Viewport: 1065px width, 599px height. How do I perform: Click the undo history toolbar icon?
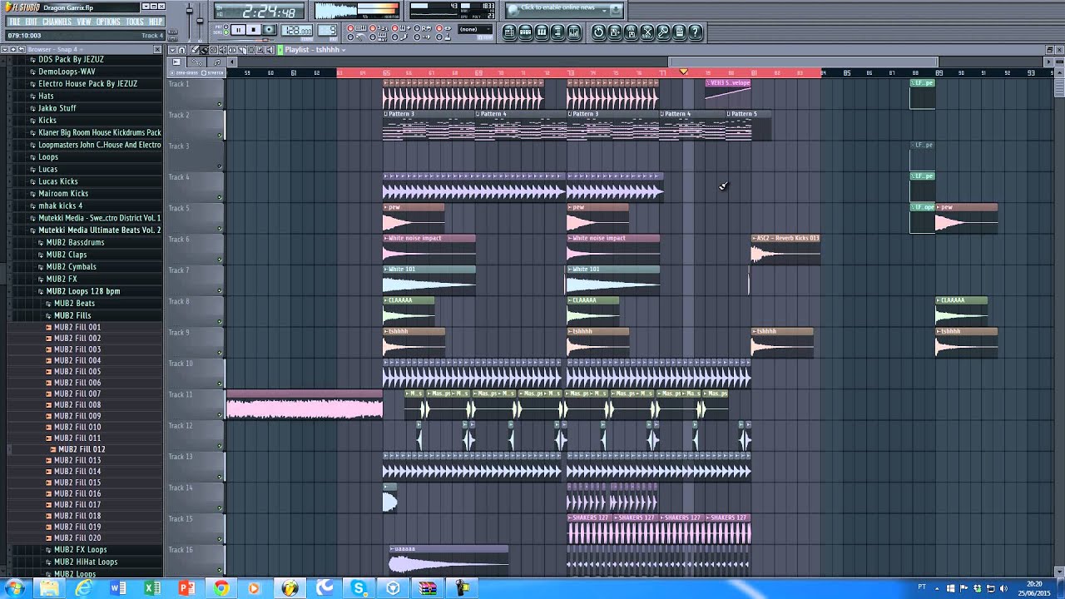click(598, 32)
